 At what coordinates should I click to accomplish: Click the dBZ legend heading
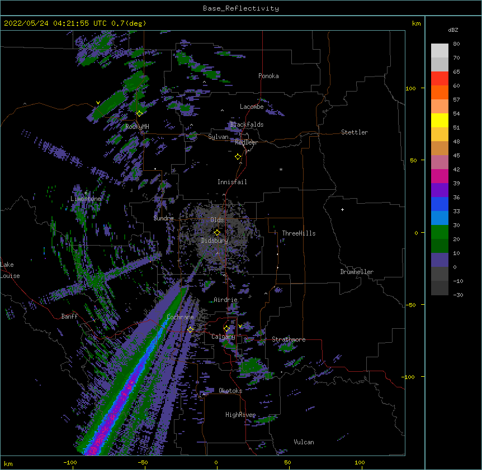pos(453,30)
